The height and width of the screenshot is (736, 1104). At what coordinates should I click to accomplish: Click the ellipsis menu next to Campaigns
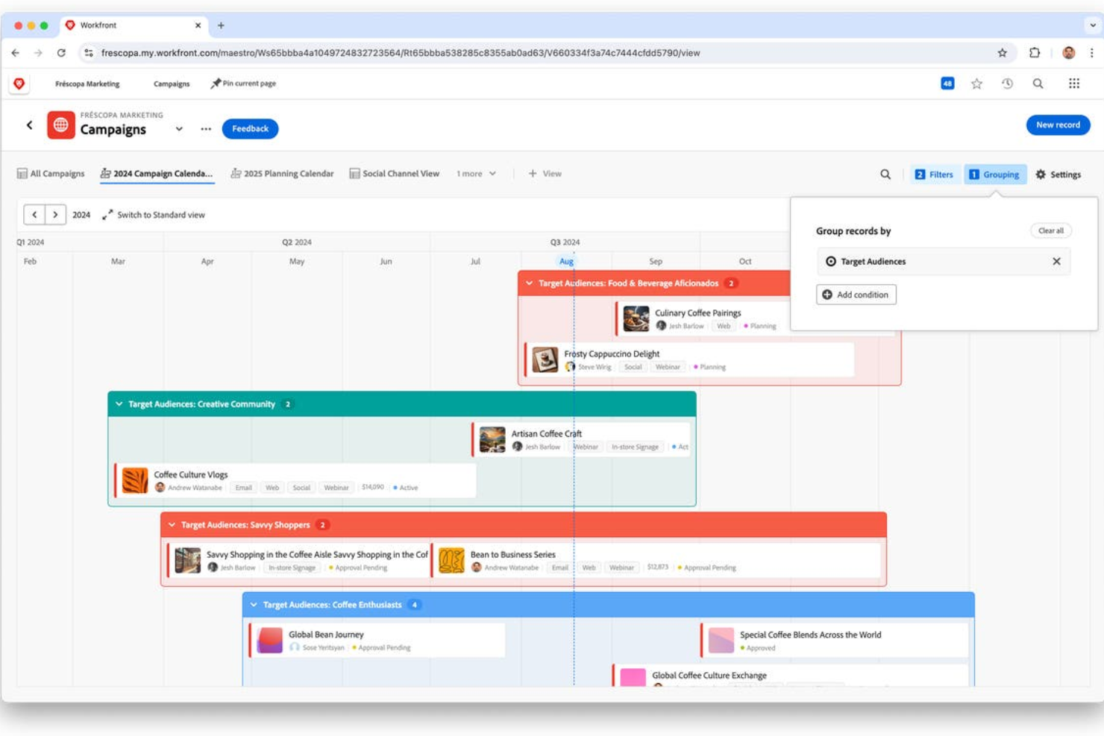click(206, 128)
